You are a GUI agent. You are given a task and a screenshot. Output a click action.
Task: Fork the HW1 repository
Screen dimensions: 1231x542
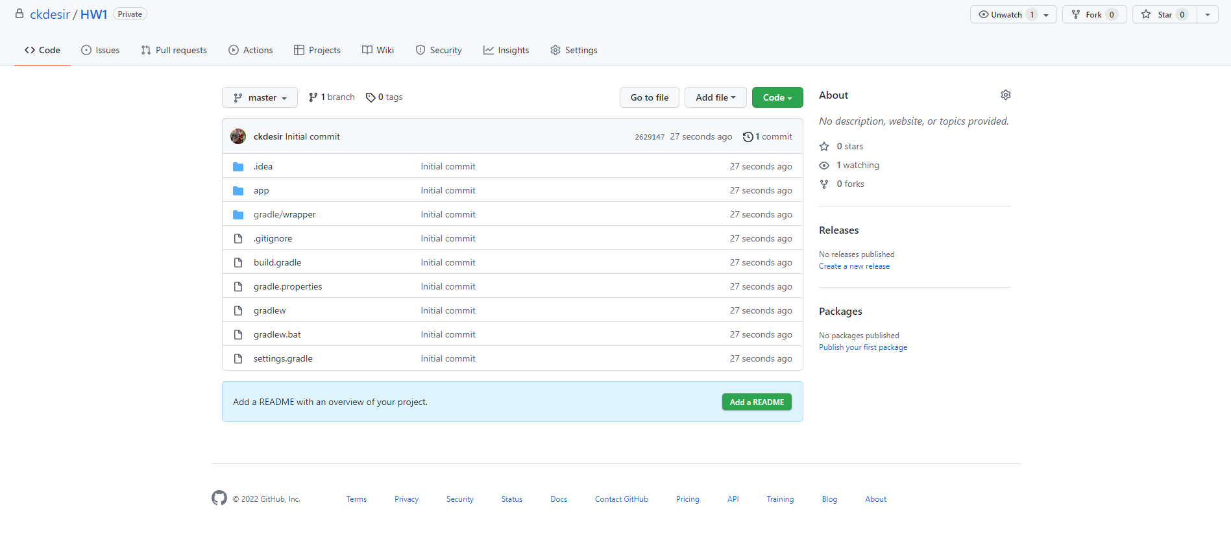coord(1094,14)
